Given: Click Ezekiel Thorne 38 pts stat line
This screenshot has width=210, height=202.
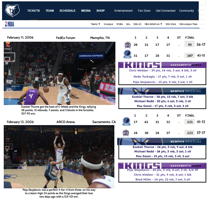Looking at the screenshot, I should (163, 97).
